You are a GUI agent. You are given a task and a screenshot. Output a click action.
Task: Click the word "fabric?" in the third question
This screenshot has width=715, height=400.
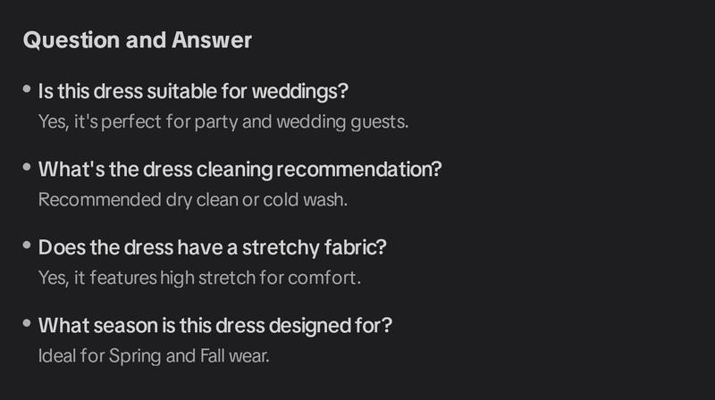(355, 248)
